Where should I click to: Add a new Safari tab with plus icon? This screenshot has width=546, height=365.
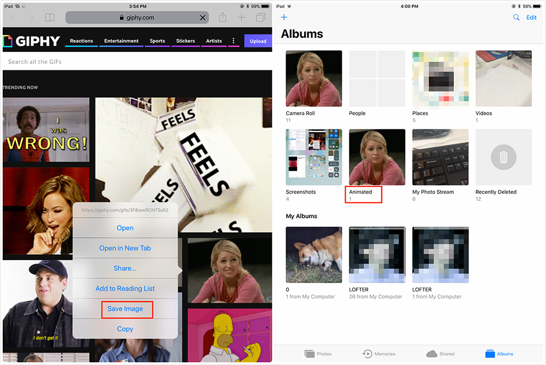click(241, 17)
